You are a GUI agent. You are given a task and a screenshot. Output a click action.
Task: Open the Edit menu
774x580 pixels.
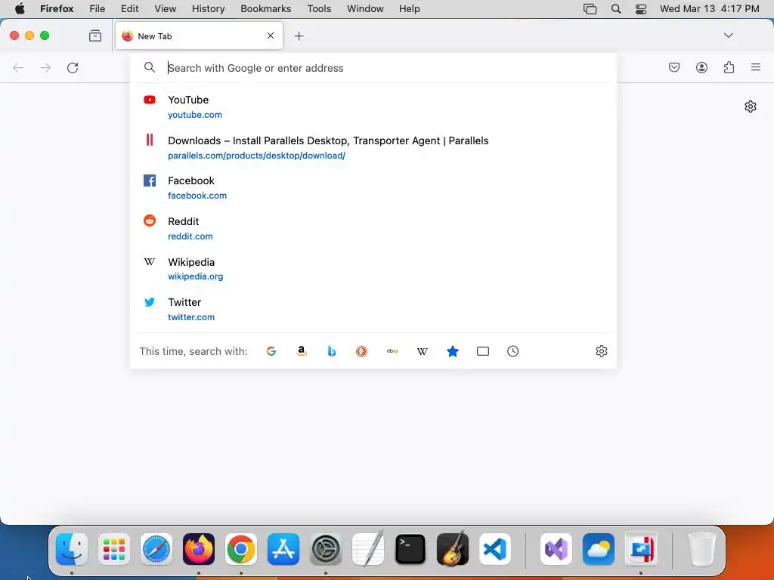click(130, 8)
